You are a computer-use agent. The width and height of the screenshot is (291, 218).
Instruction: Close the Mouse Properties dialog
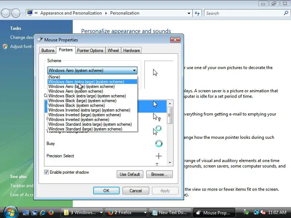175,40
